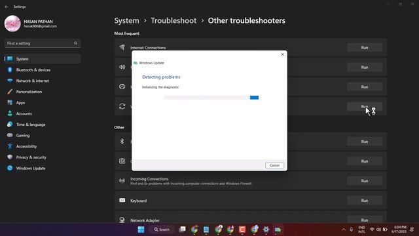The height and width of the screenshot is (236, 419).
Task: Open Settings gear on the taskbar
Action: (266, 229)
